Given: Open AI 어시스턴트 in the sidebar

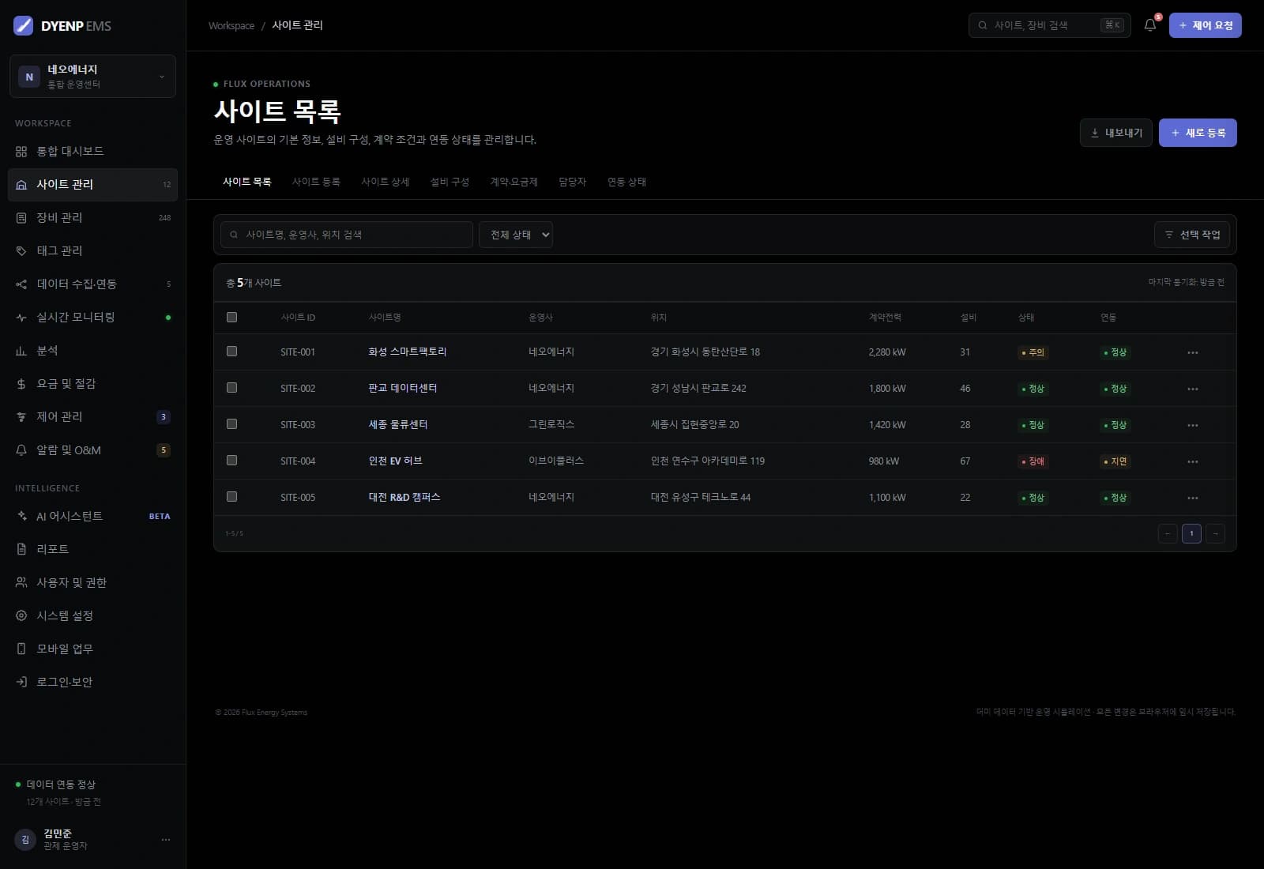Looking at the screenshot, I should (x=92, y=516).
